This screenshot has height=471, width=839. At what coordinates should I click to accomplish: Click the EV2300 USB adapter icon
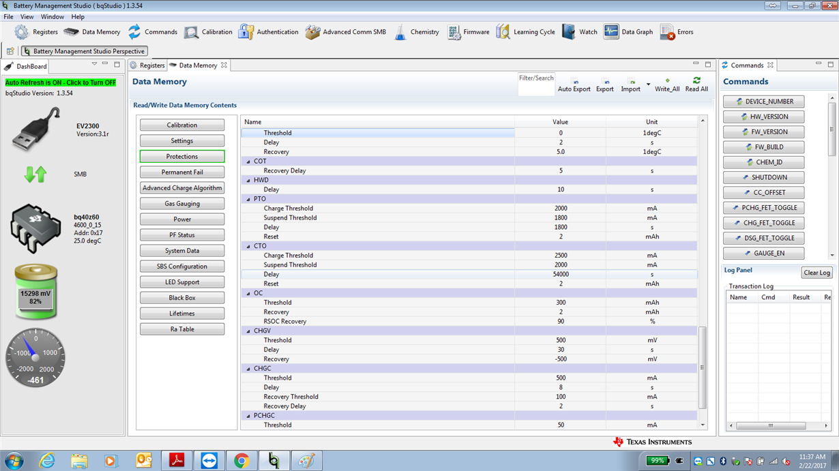36,130
